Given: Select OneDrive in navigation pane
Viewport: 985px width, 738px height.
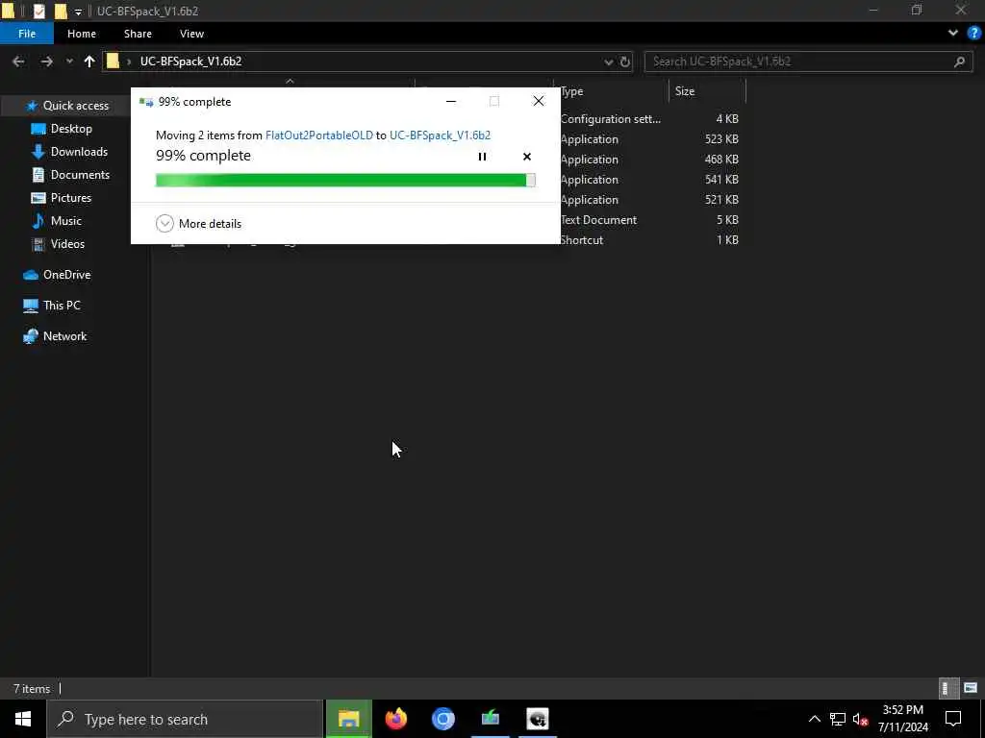Looking at the screenshot, I should [x=66, y=275].
